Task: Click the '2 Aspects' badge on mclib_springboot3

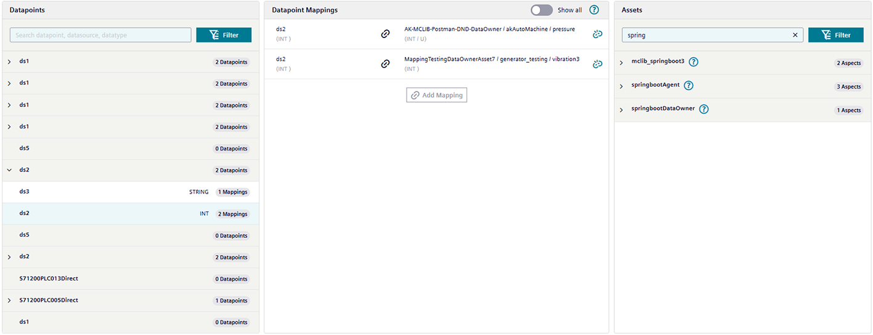Action: 848,63
